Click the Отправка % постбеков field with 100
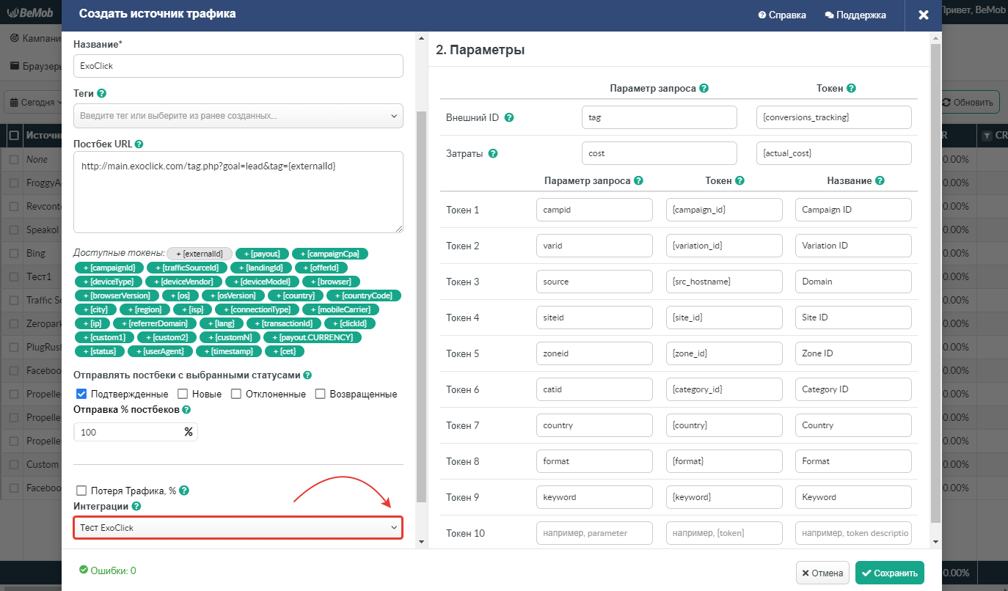Screen dimensions: 1008x591 136,432
